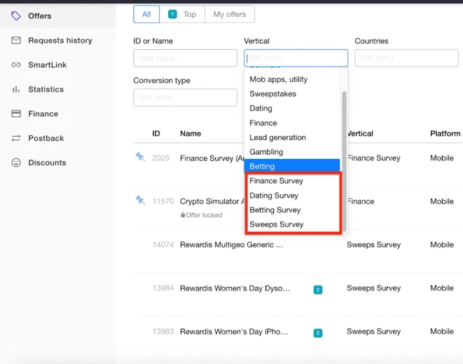Open Rewardis Multigeo Generic offer

232,245
